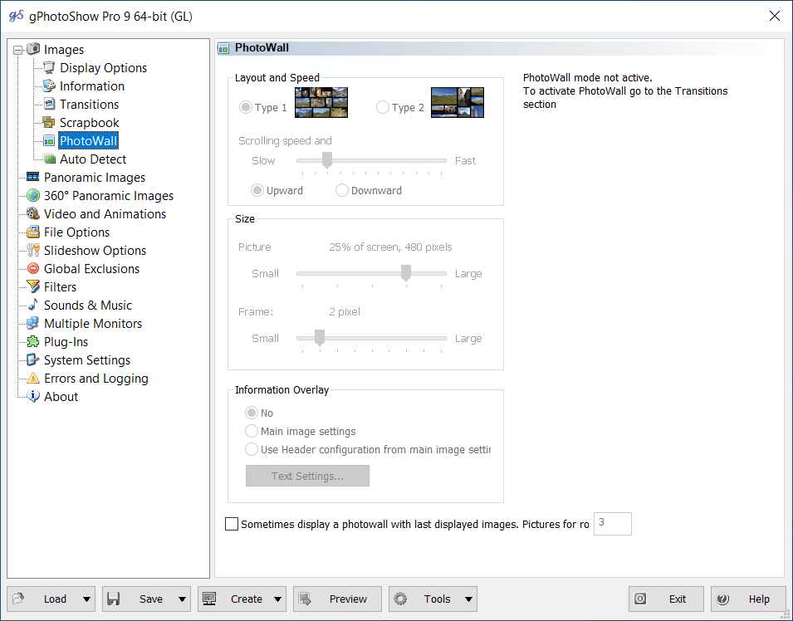The width and height of the screenshot is (793, 621).
Task: Click the Sounds & Music note icon
Action: tap(33, 305)
